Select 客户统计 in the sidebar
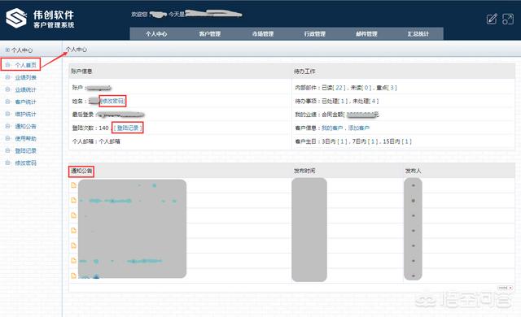The width and height of the screenshot is (521, 317). click(25, 102)
